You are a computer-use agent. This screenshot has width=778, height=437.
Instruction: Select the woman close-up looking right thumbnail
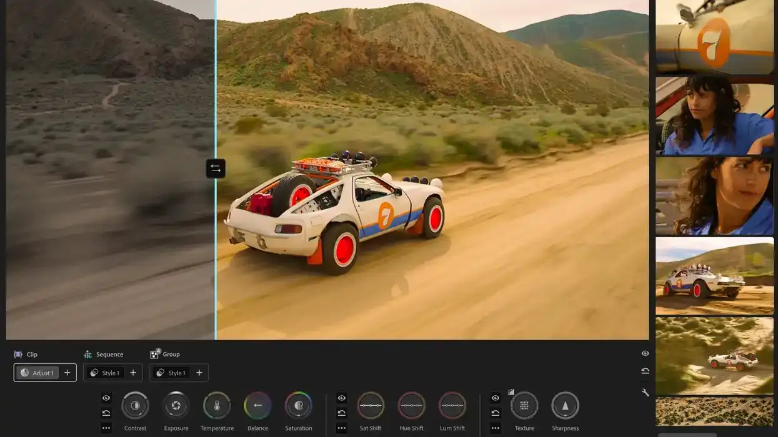click(x=715, y=196)
